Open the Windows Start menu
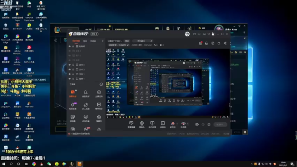Viewport: 297px width, 167px height. click(4, 164)
